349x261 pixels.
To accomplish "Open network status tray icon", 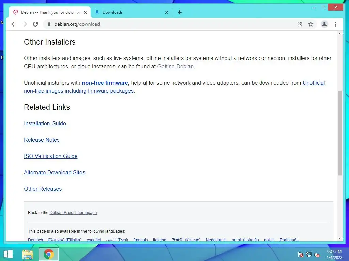I will tap(309, 255).
